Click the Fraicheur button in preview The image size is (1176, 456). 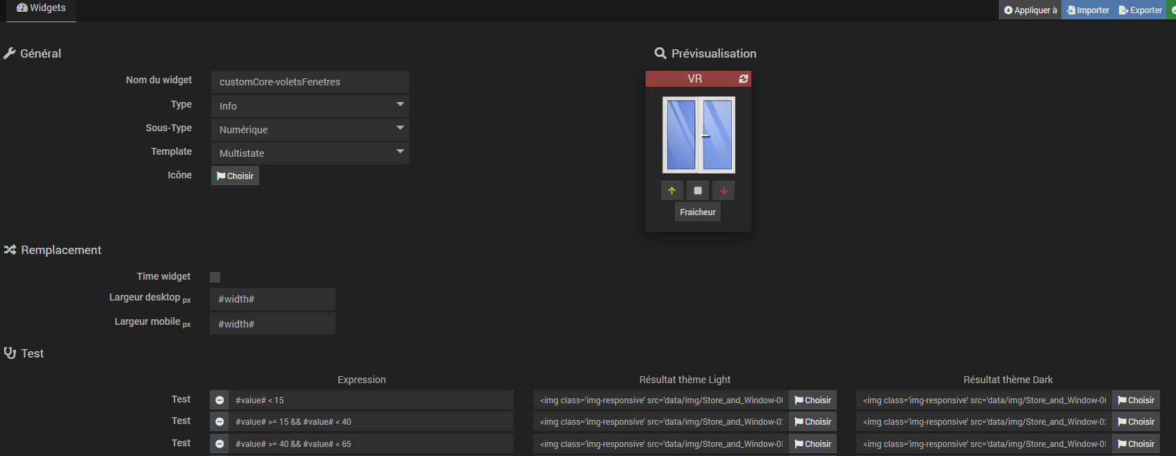[698, 212]
